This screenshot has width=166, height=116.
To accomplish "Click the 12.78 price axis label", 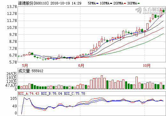I will (x=12, y=14).
